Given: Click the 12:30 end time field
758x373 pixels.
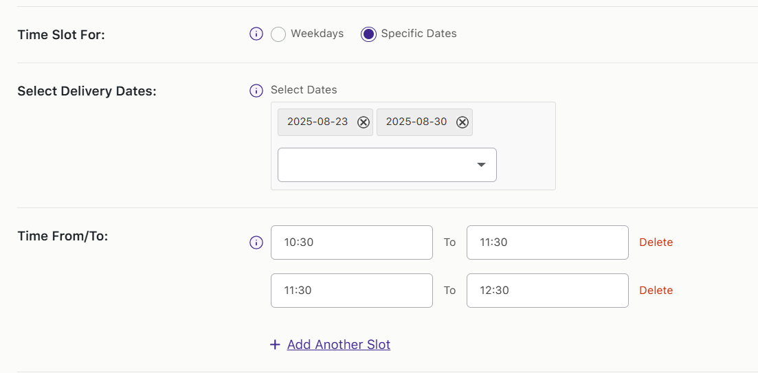Looking at the screenshot, I should point(548,291).
